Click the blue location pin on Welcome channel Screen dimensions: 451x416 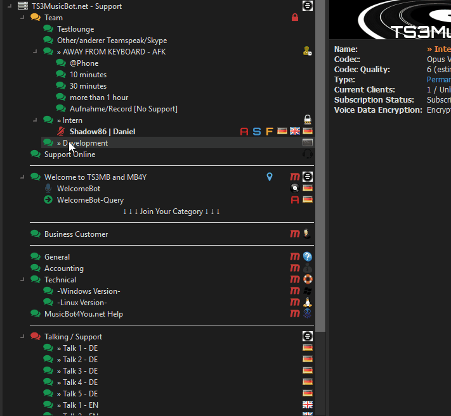point(270,177)
